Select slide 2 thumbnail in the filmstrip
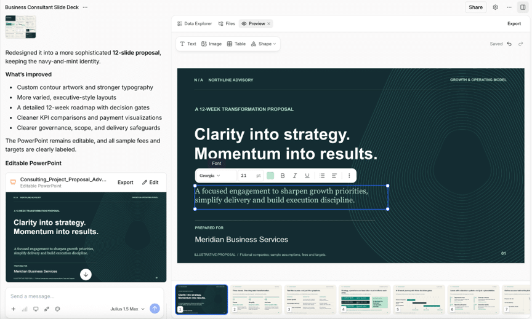Viewport: 532px width, 319px height. pos(256,300)
